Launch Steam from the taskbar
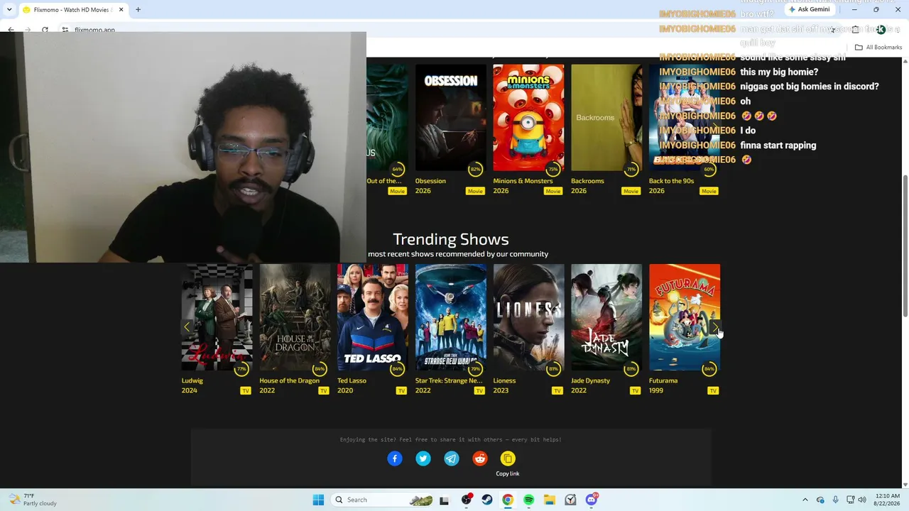The width and height of the screenshot is (909, 511). [x=487, y=500]
